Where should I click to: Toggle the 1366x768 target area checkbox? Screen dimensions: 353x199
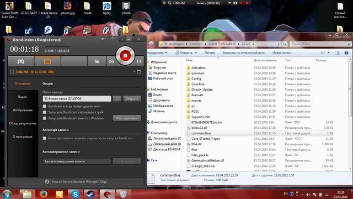[x=12, y=72]
